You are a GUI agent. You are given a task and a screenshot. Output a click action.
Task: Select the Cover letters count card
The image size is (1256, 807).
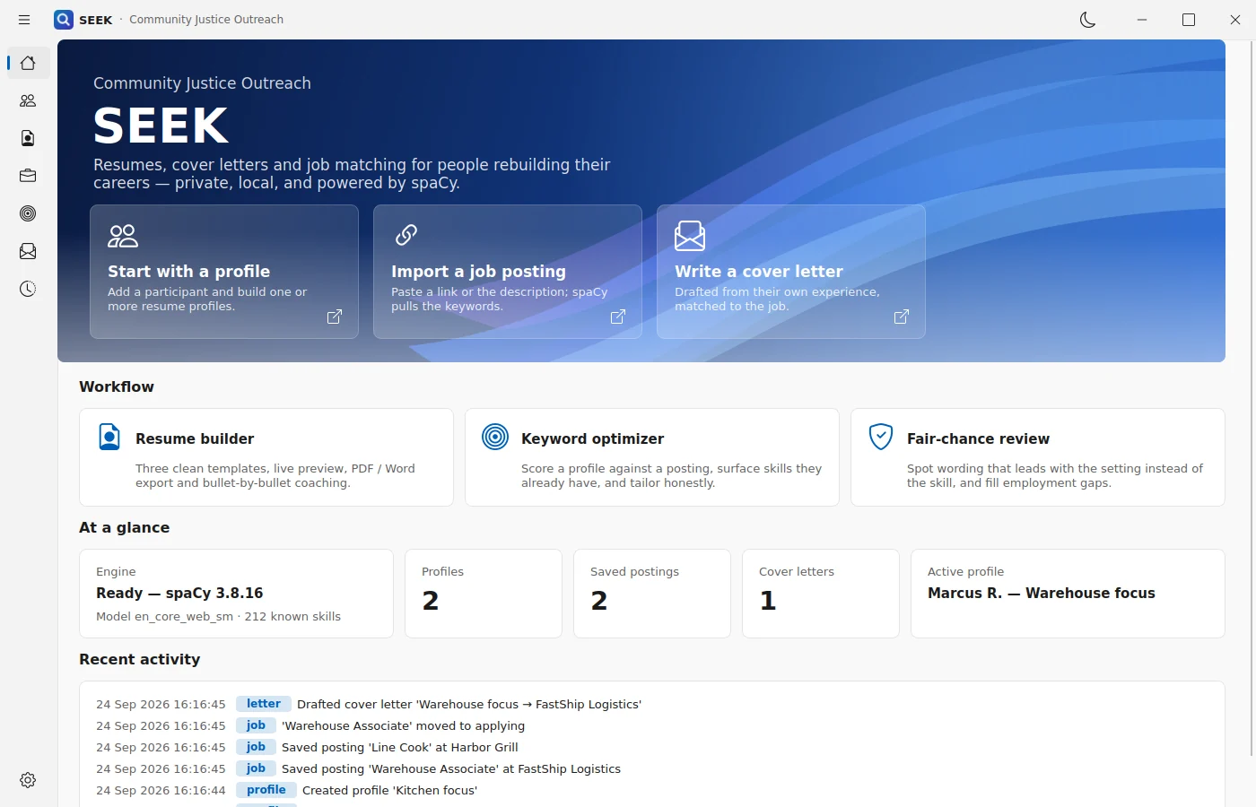coord(821,594)
